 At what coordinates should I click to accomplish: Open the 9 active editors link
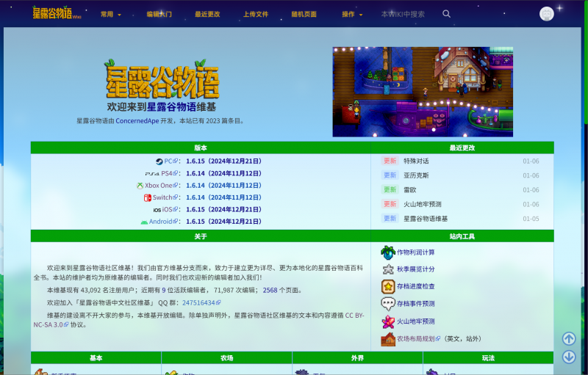tap(163, 290)
